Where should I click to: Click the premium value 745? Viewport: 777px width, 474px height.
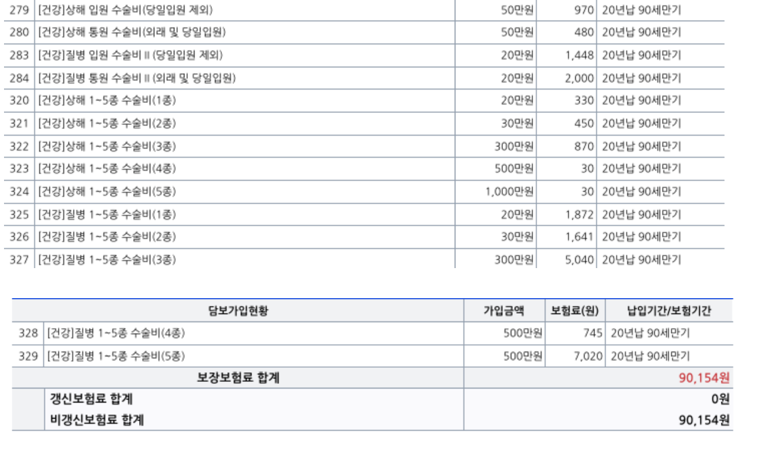592,334
